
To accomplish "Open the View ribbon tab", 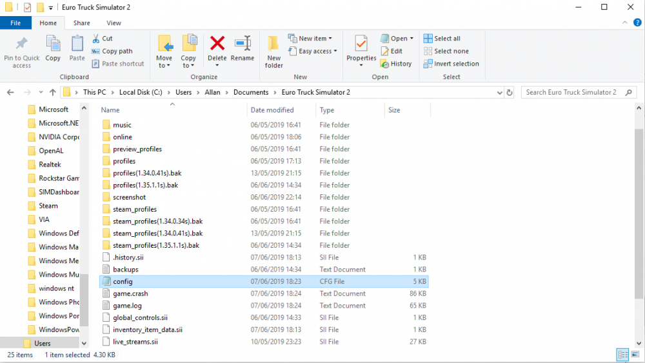I will (114, 23).
